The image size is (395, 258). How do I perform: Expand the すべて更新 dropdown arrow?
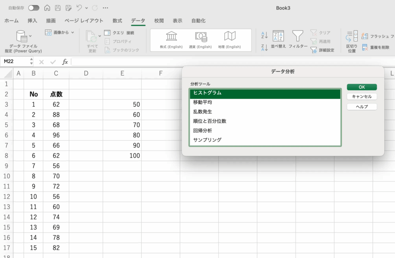tap(100, 36)
